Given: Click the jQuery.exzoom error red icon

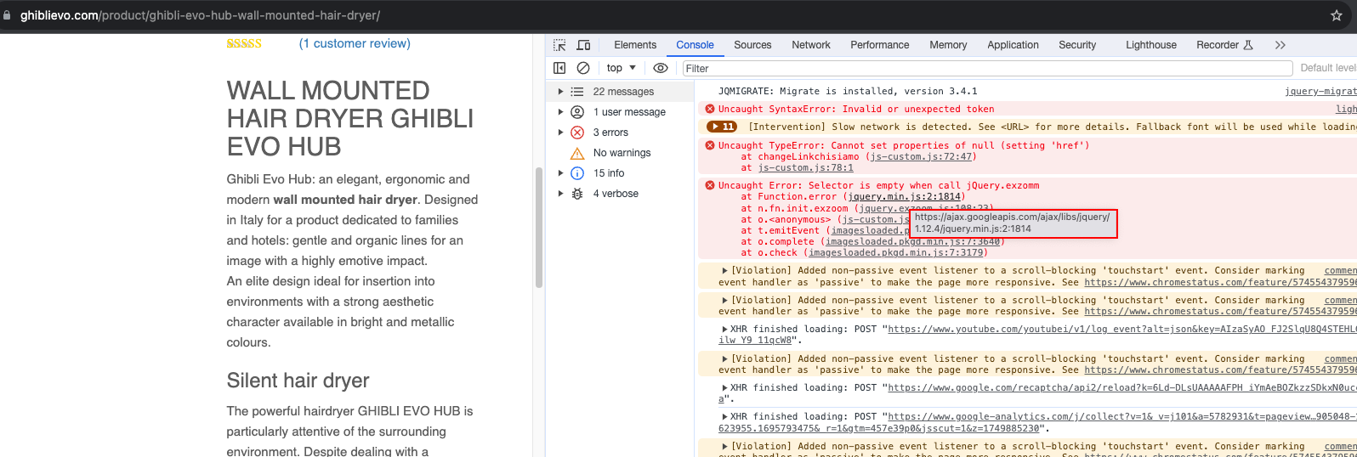Looking at the screenshot, I should pyautogui.click(x=710, y=185).
